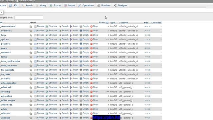Click the InnoDB type in _terms row
Viewport: 213px width, 120px height.
pos(113,57)
